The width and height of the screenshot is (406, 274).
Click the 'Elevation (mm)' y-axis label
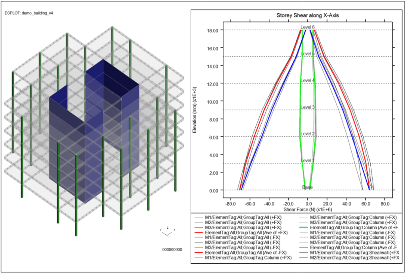[x=195, y=110]
